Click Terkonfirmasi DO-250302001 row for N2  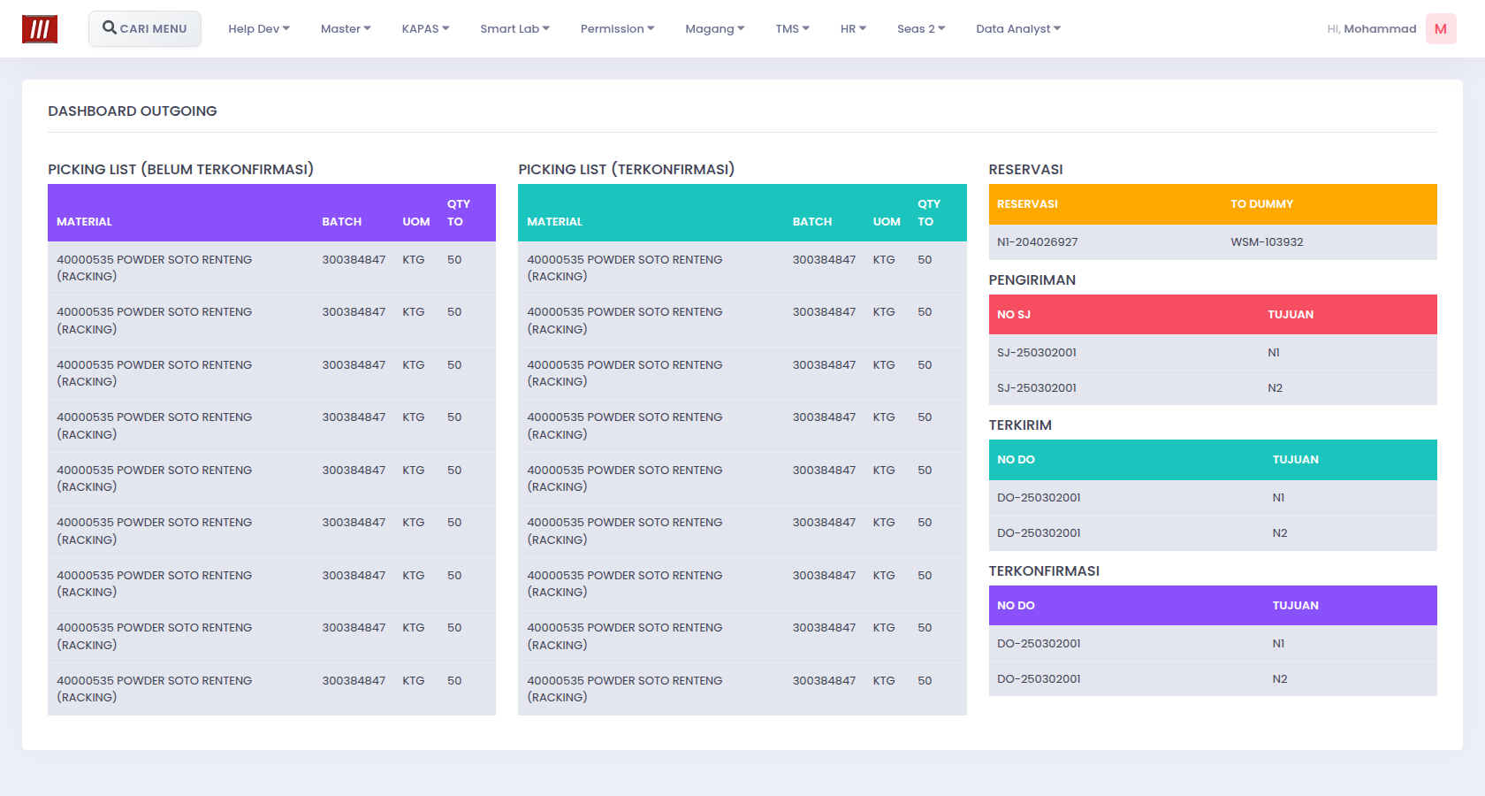tap(1213, 678)
